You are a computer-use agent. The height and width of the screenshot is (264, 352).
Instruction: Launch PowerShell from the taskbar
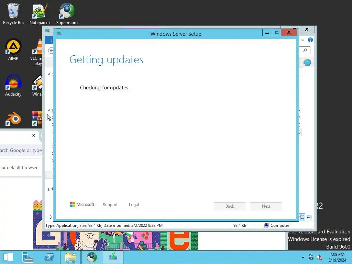point(49,257)
